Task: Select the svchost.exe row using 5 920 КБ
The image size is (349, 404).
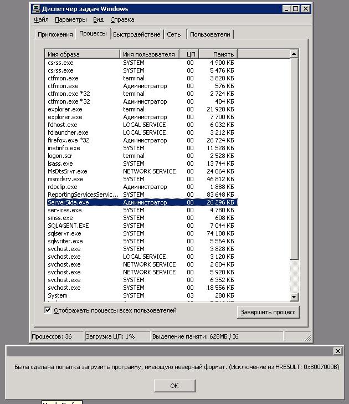Action: (x=142, y=272)
